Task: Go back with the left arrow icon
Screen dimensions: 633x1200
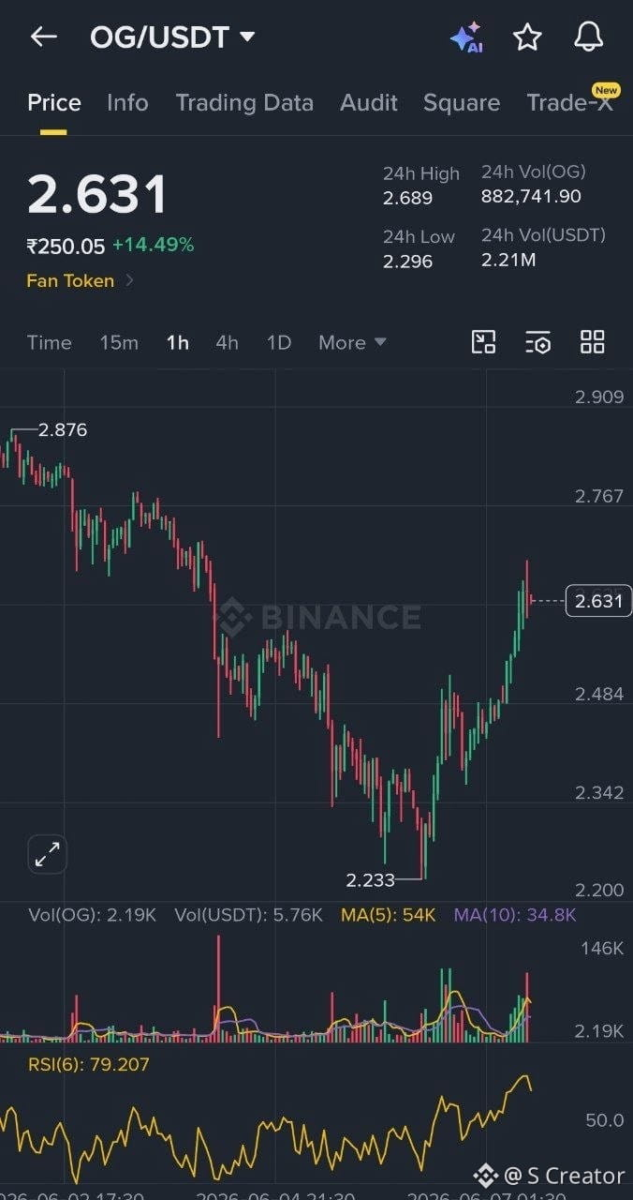Action: click(x=43, y=37)
